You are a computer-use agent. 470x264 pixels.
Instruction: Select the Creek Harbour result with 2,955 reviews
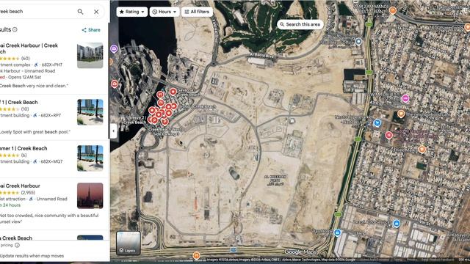pyautogui.click(x=20, y=186)
